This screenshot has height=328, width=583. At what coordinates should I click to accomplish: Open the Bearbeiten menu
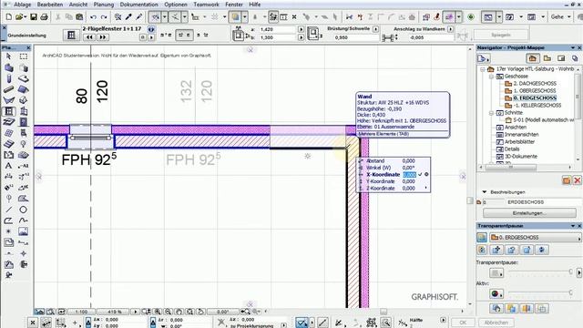(50, 5)
